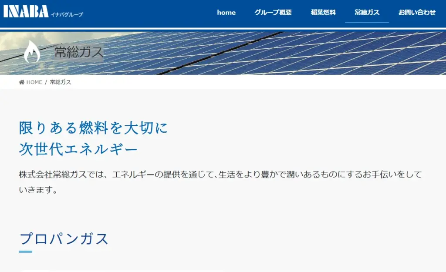
Task: Click the プロパンガス section heading
Action: point(64,239)
